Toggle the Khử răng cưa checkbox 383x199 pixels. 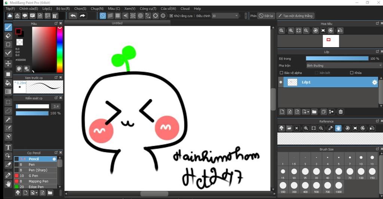[171, 16]
